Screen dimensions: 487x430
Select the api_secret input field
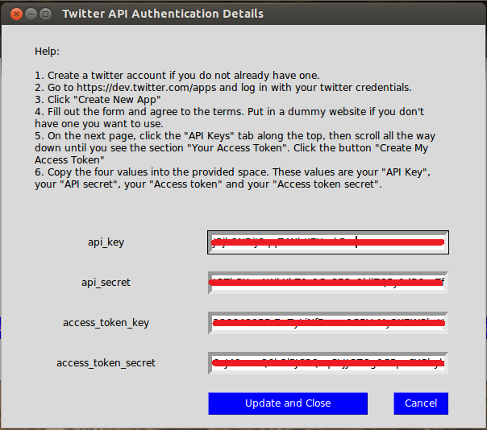tap(328, 283)
